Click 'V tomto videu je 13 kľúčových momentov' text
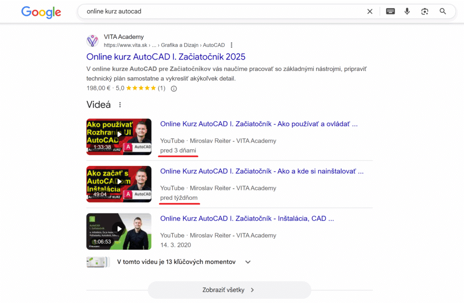 tap(176, 262)
